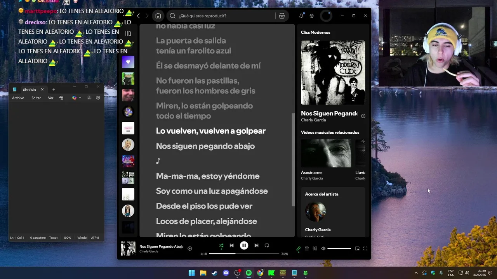This screenshot has height=279, width=497.
Task: Open Steam from the taskbar
Action: tap(214, 273)
